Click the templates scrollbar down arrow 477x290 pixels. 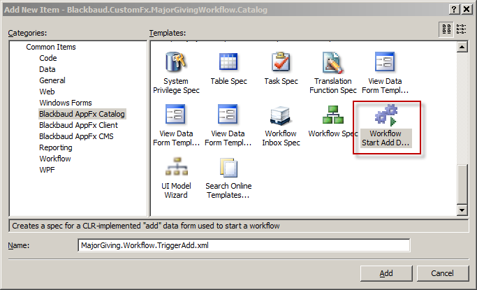(462, 210)
